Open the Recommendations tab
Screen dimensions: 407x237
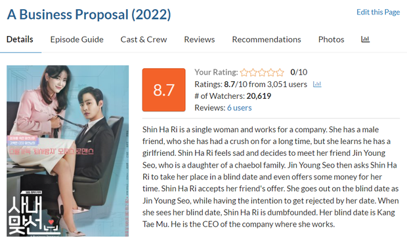pos(267,39)
